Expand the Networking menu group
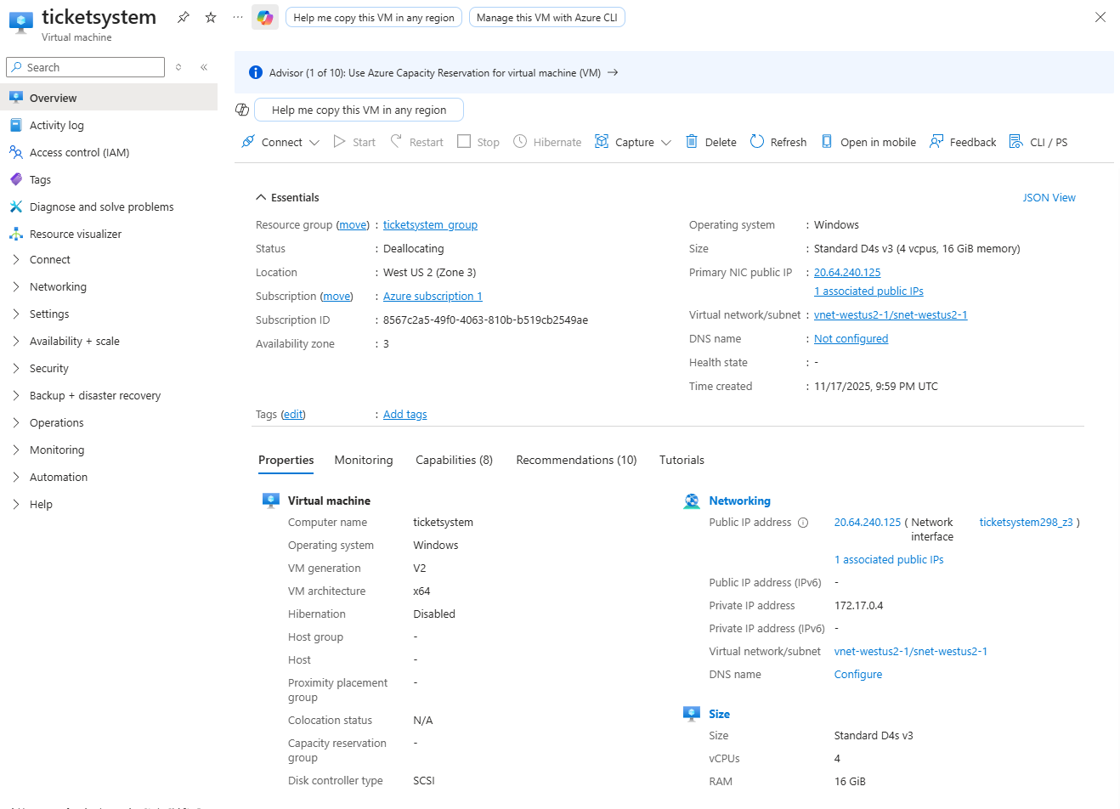 point(16,286)
